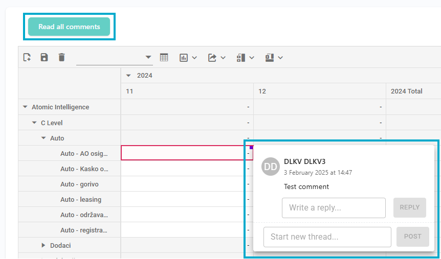Collapse the 2024 column group
The image size is (441, 259).
[x=129, y=76]
